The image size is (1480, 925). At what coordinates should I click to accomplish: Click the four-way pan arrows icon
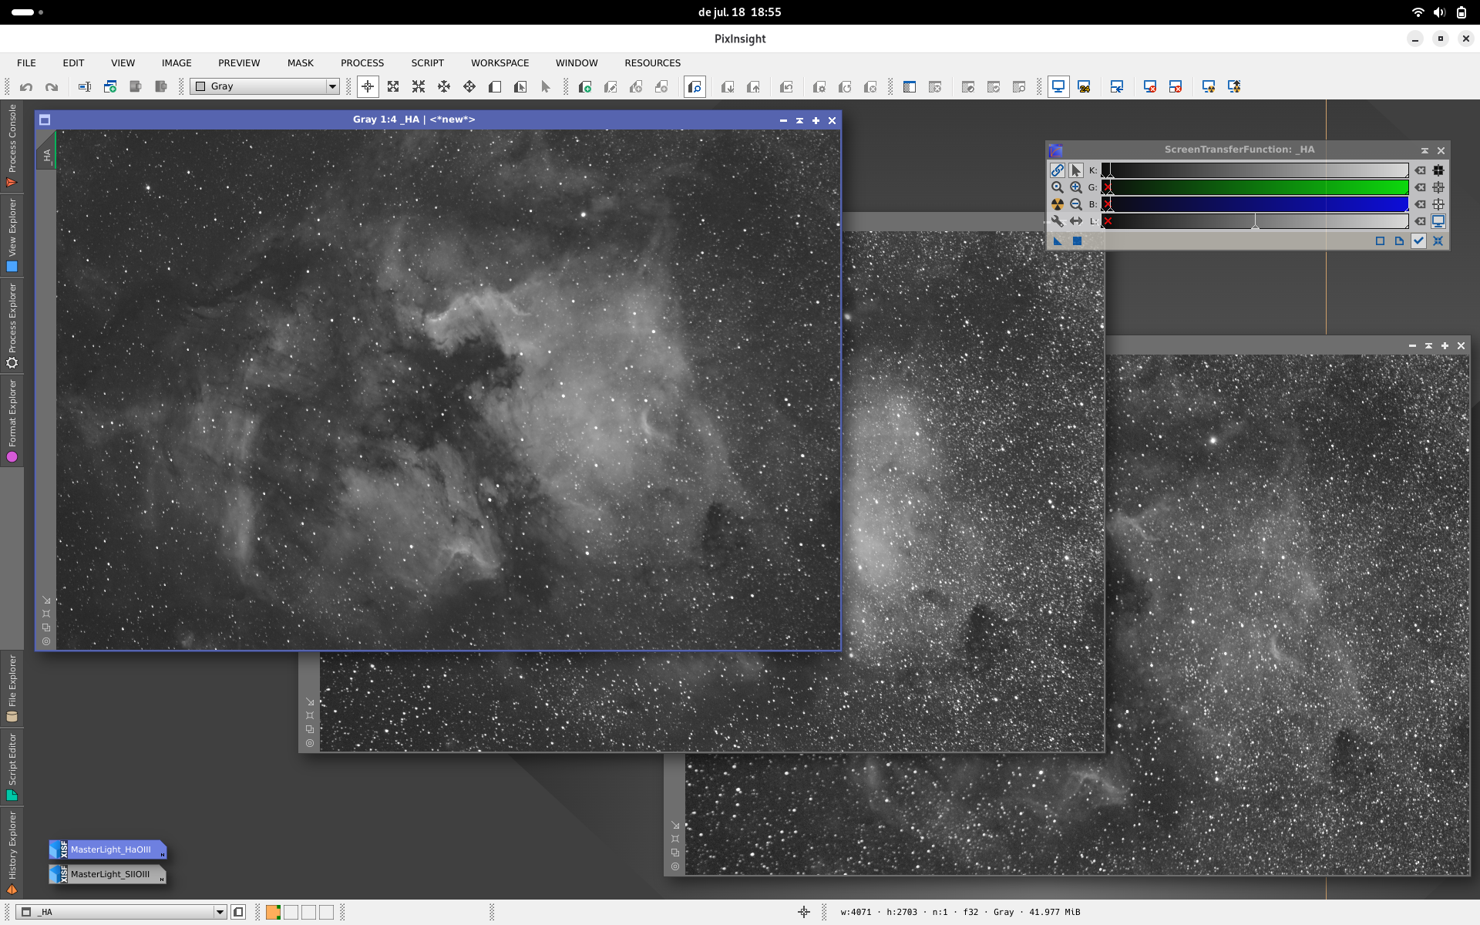click(x=469, y=87)
